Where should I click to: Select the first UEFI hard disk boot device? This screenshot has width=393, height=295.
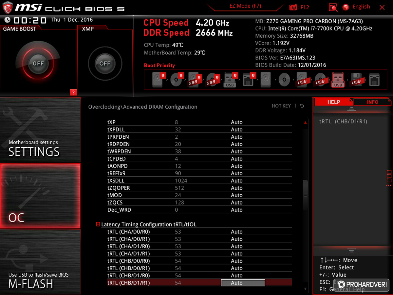pos(158,80)
